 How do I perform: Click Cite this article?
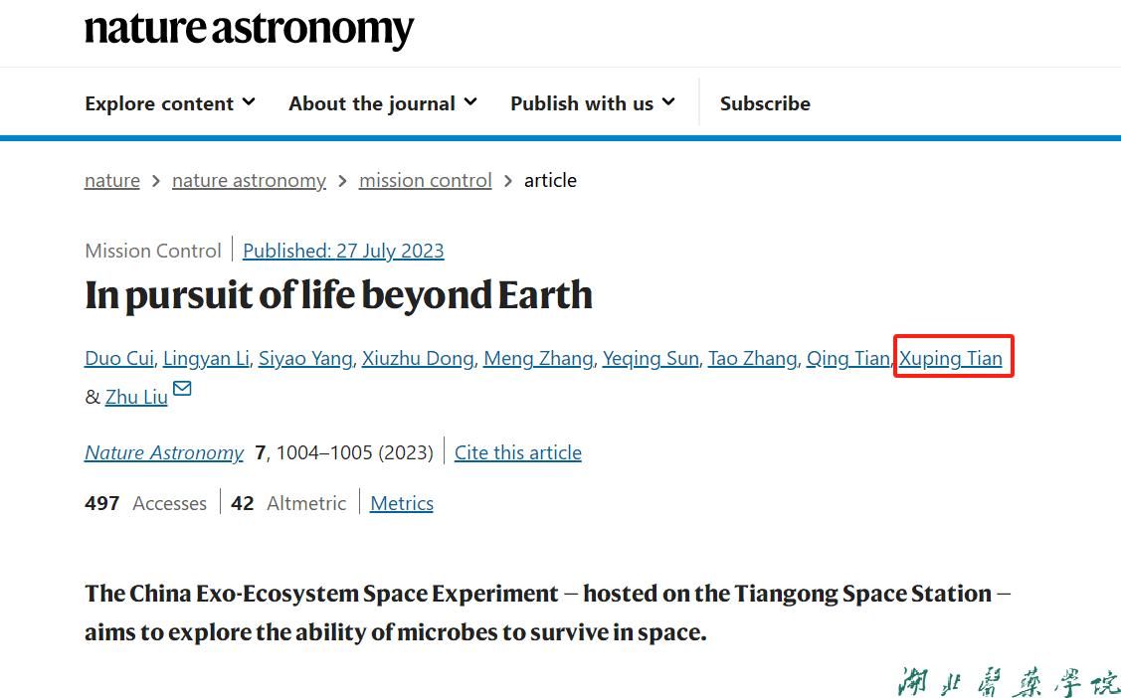[x=517, y=452]
